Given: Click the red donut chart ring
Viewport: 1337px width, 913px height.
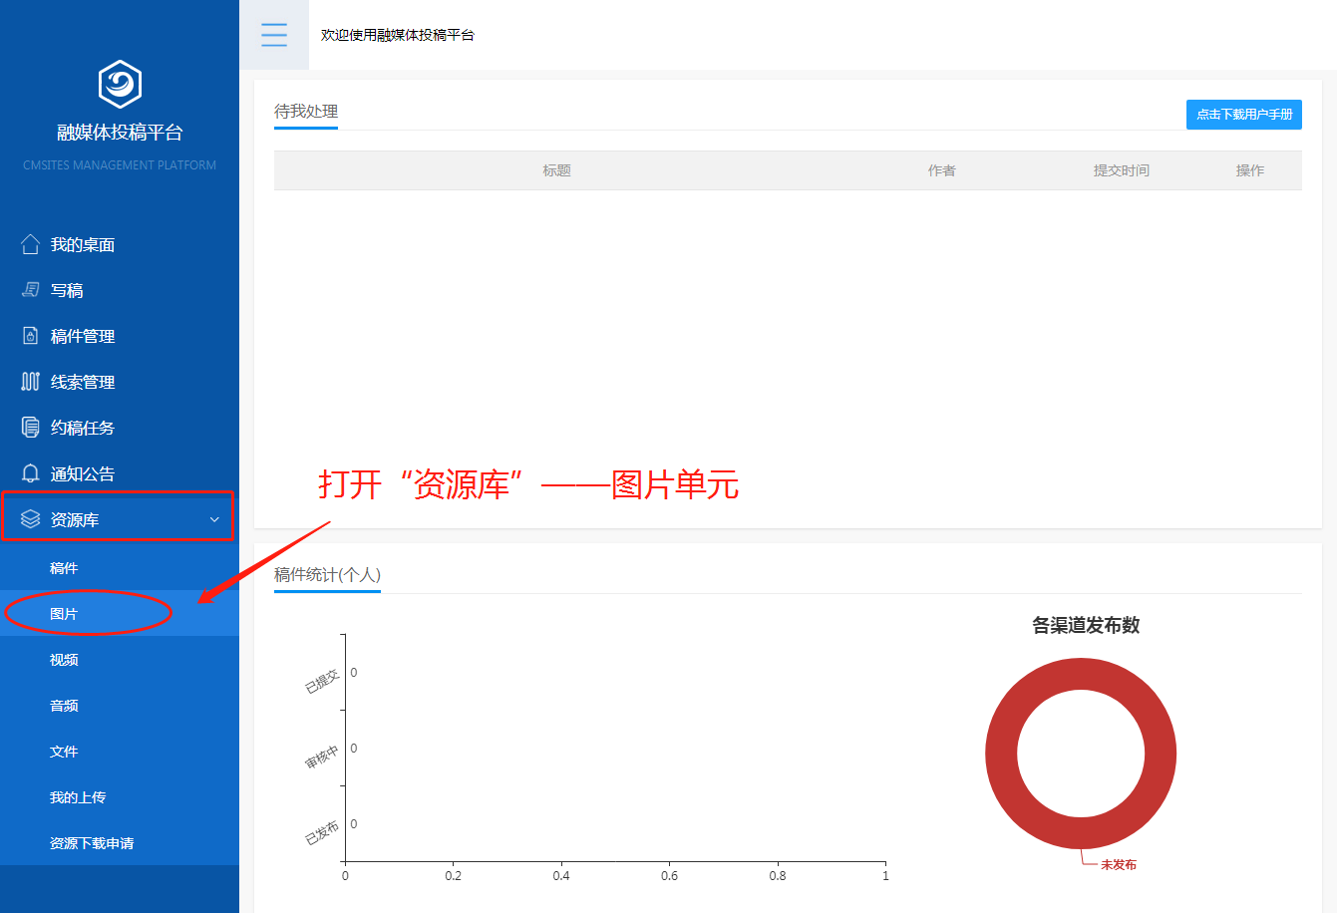Looking at the screenshot, I should pos(1002,754).
